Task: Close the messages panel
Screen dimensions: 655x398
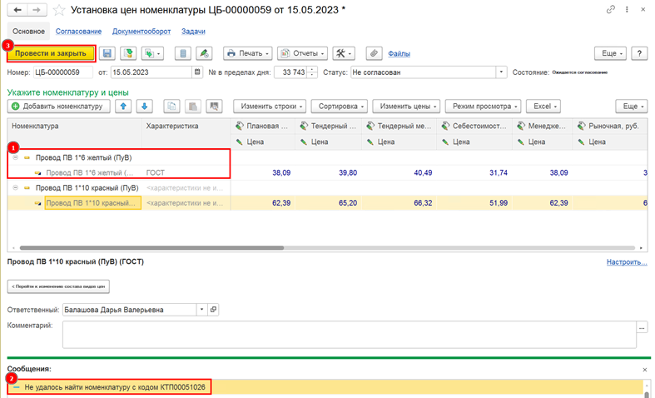Action: [644, 370]
